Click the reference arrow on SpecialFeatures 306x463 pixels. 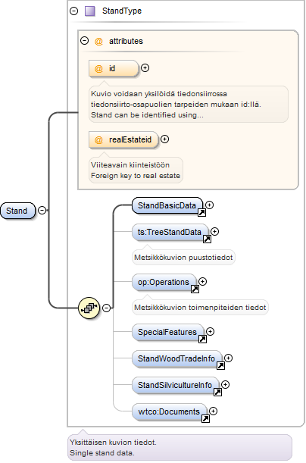tap(202, 339)
